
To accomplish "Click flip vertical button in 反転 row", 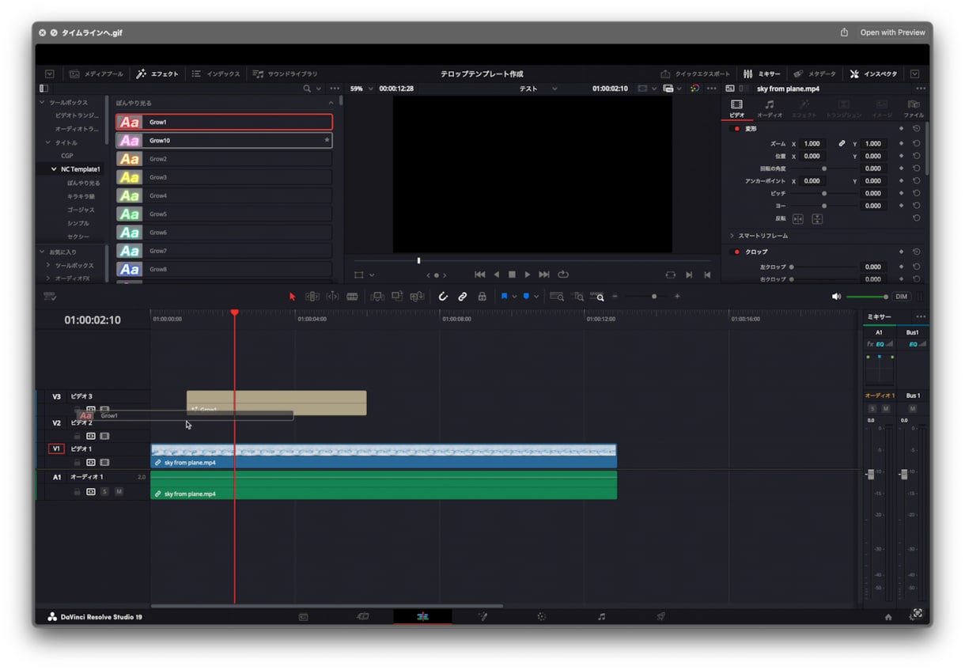I will click(817, 218).
